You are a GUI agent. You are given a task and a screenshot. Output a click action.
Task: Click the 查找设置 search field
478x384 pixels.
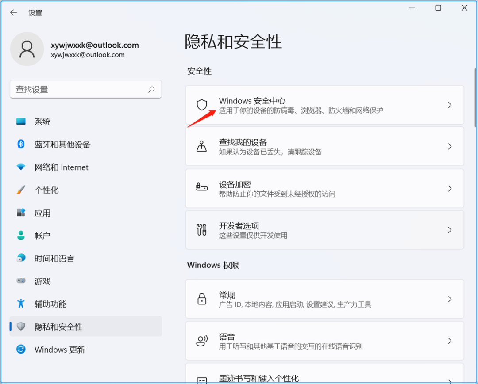coord(86,89)
